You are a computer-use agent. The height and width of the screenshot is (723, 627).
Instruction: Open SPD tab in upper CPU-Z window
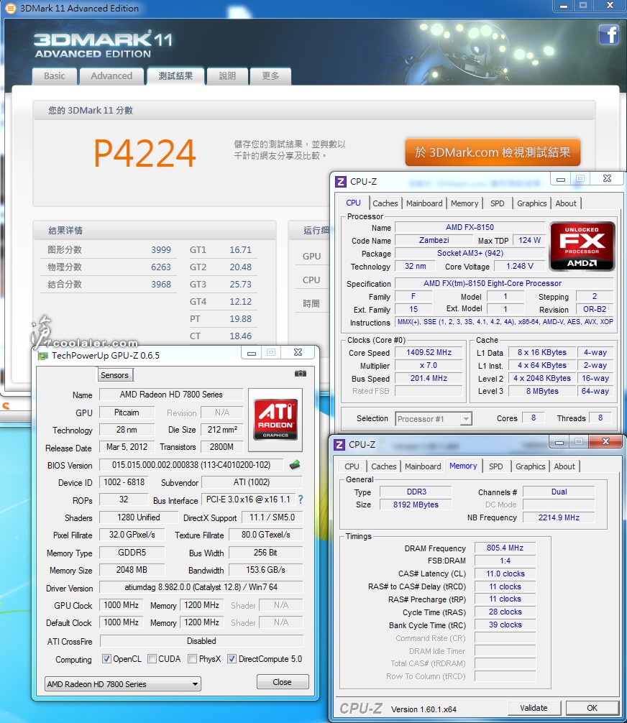(497, 203)
